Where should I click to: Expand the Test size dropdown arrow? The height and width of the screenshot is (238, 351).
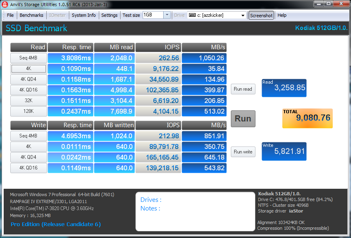(x=167, y=15)
